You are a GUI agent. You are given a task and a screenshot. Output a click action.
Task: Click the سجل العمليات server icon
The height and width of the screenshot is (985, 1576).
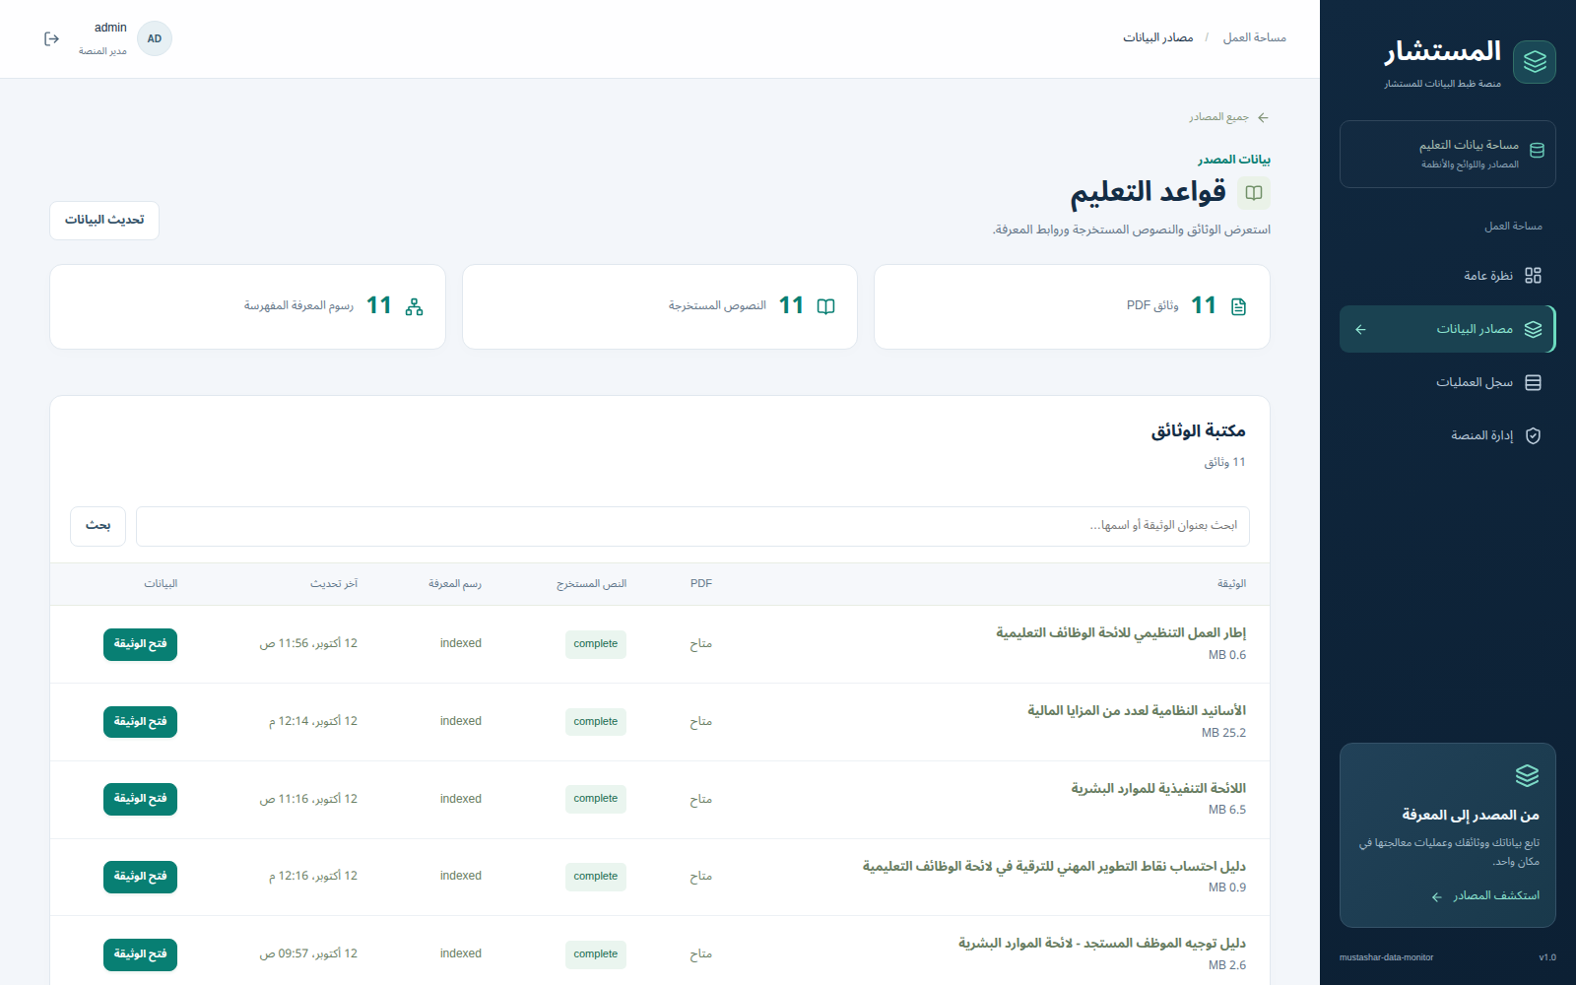coord(1533,382)
